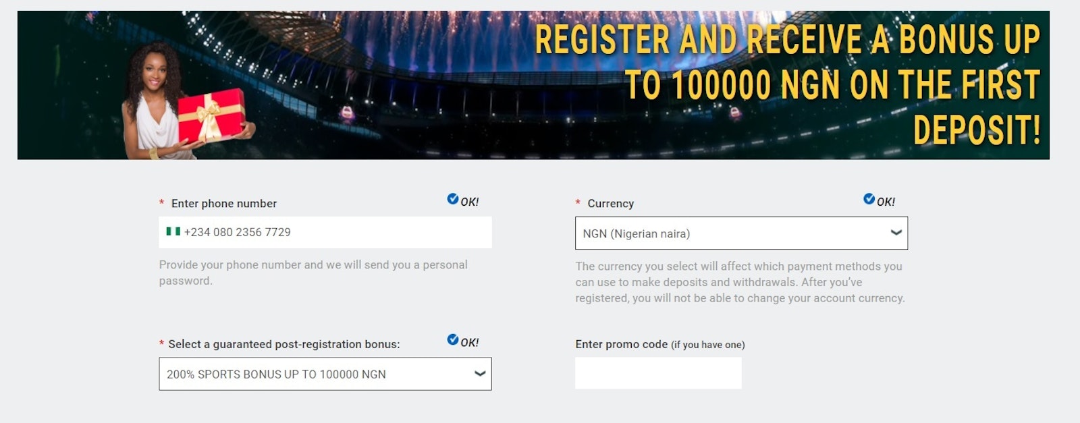Click the red asterisk next to Currency

577,203
